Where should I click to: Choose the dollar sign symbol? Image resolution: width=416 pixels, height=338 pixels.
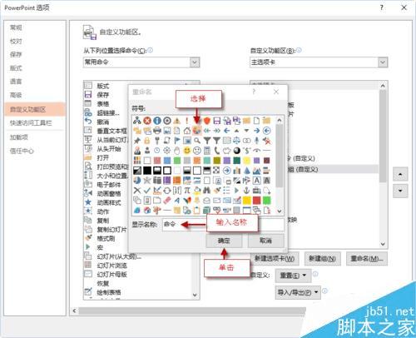coord(246,151)
